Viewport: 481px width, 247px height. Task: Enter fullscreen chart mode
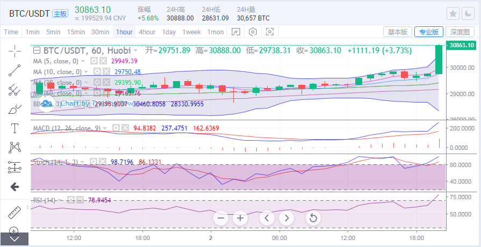tap(270, 32)
